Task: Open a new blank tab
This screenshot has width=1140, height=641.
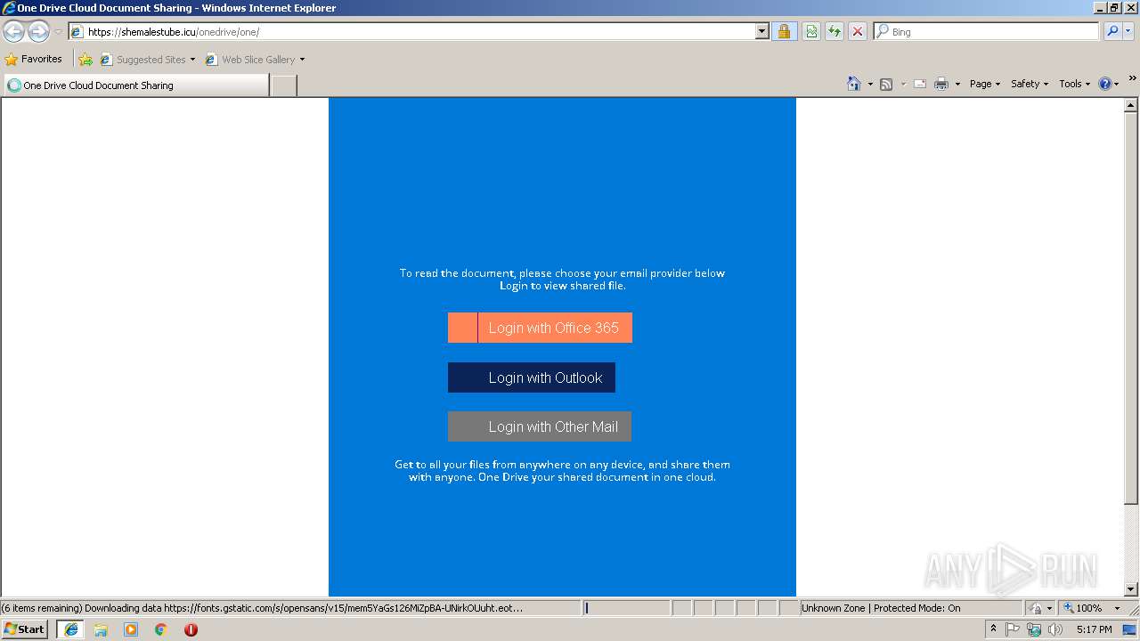Action: pyautogui.click(x=283, y=85)
